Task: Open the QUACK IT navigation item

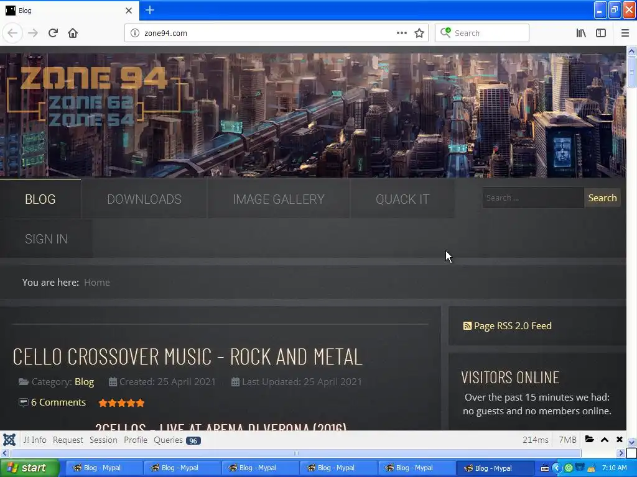Action: coord(402,199)
